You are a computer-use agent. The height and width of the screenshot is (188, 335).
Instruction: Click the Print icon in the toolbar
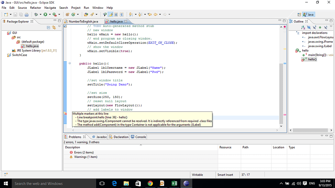point(27,14)
